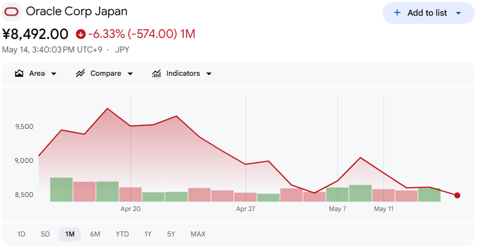Click the red down-arrow change icon
Image resolution: width=479 pixels, height=250 pixels.
coord(81,34)
